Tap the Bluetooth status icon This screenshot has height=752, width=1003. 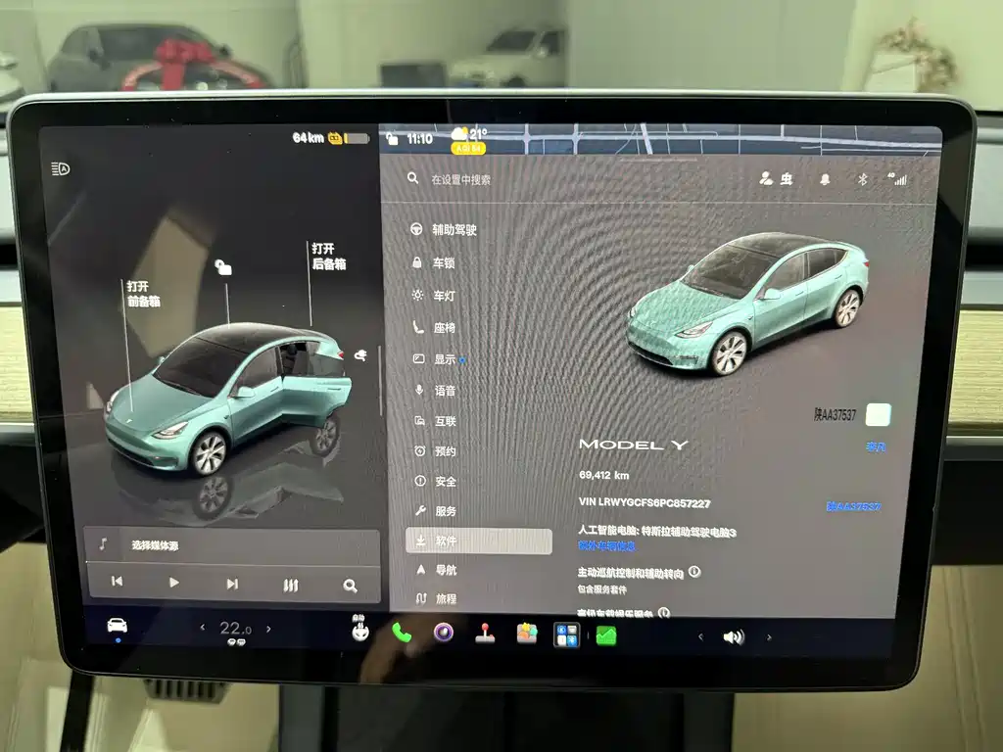click(862, 180)
